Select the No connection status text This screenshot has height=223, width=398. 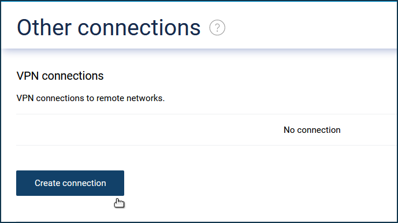pyautogui.click(x=312, y=130)
